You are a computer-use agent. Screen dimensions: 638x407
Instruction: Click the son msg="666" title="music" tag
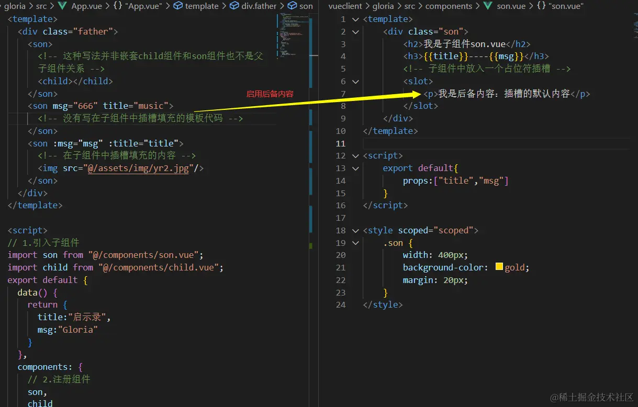(100, 106)
